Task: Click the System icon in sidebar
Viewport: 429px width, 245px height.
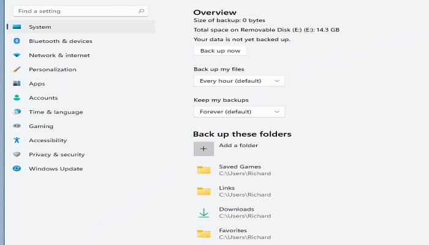Action: pyautogui.click(x=17, y=27)
